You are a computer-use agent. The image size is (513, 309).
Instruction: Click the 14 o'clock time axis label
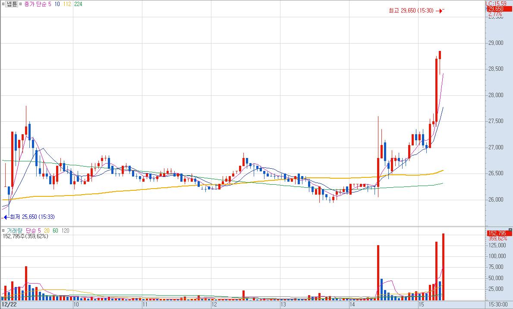[x=352, y=305]
